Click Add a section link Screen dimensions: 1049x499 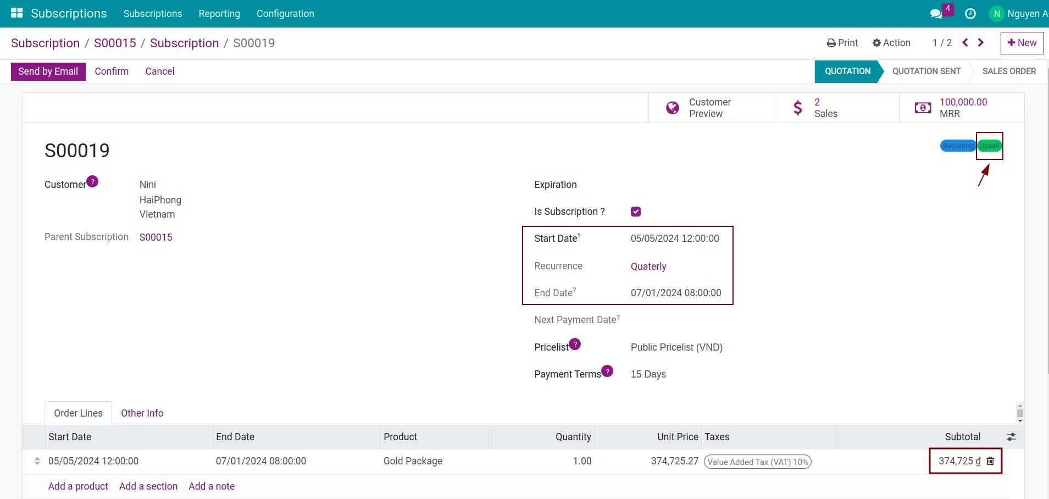point(148,486)
